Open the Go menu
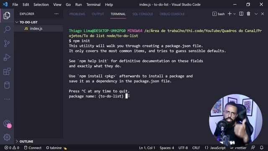268x151 pixels. [x=68, y=5]
